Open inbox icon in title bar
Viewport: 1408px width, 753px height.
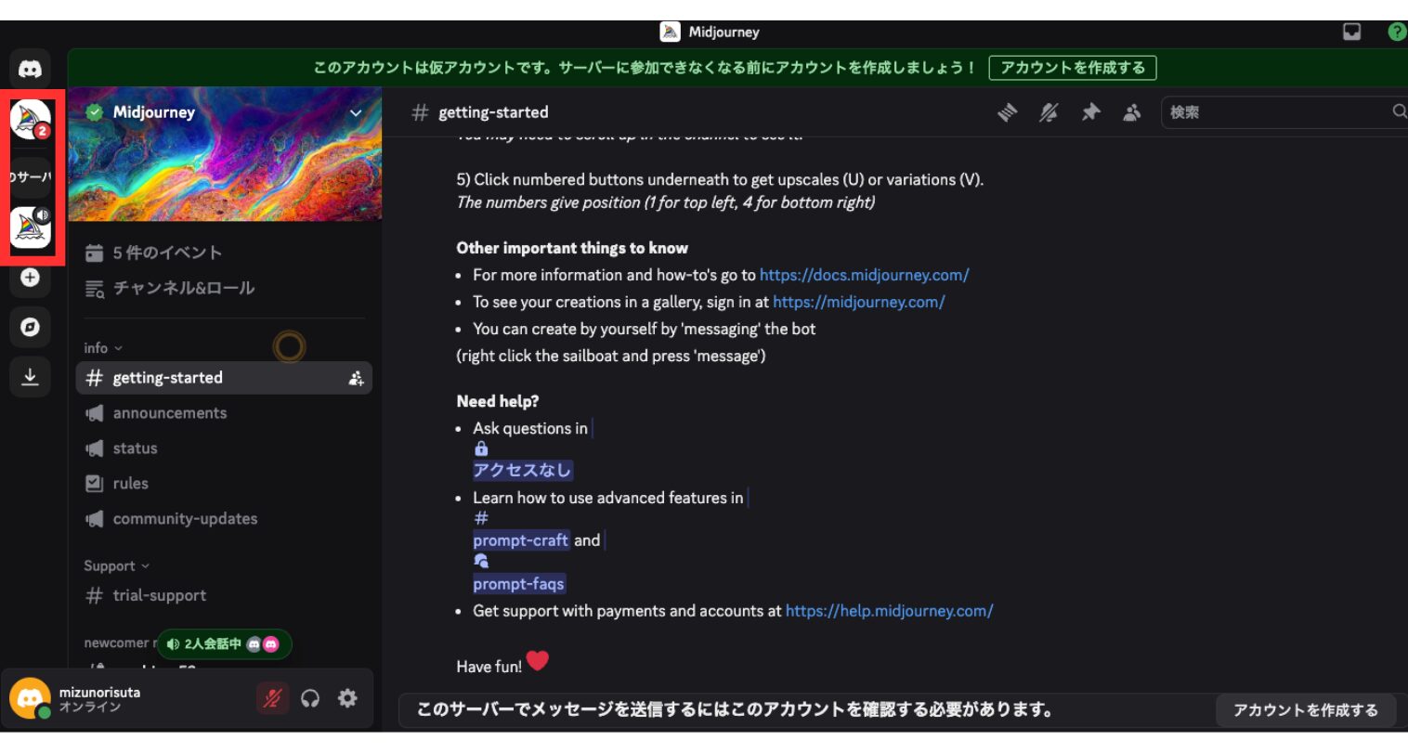1352,32
